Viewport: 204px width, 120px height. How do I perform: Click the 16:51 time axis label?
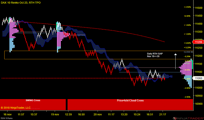point(149,114)
